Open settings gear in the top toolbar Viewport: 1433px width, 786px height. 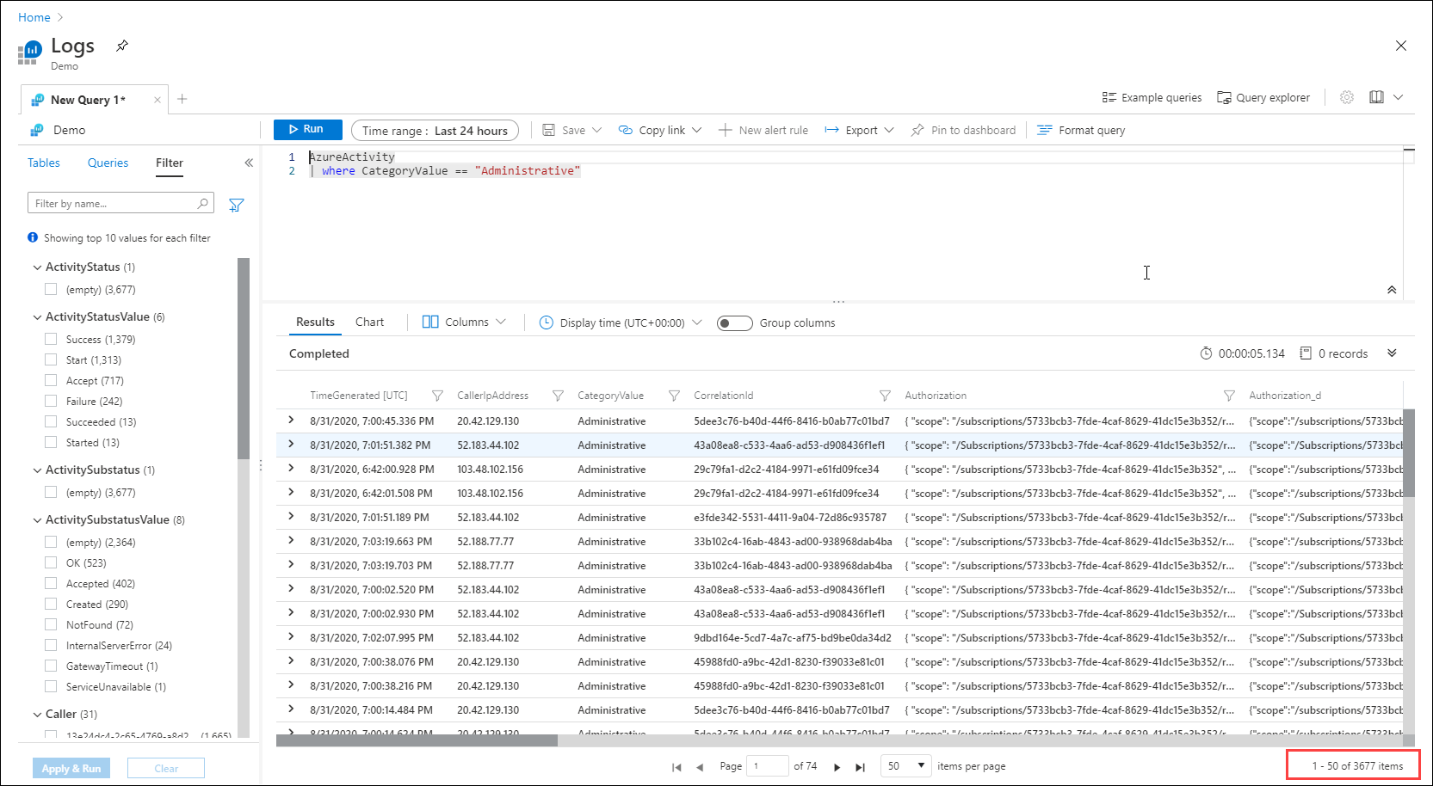[x=1347, y=97]
